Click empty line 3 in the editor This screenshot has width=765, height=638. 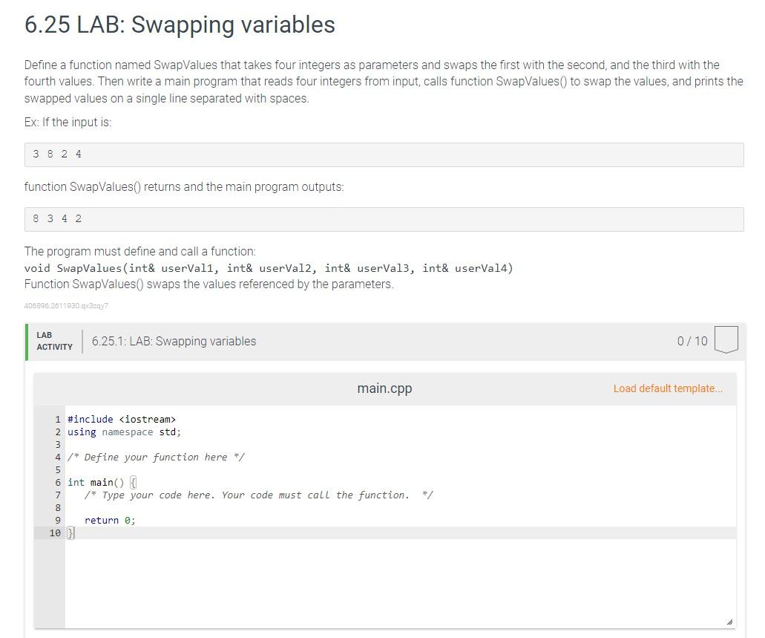pyautogui.click(x=400, y=445)
